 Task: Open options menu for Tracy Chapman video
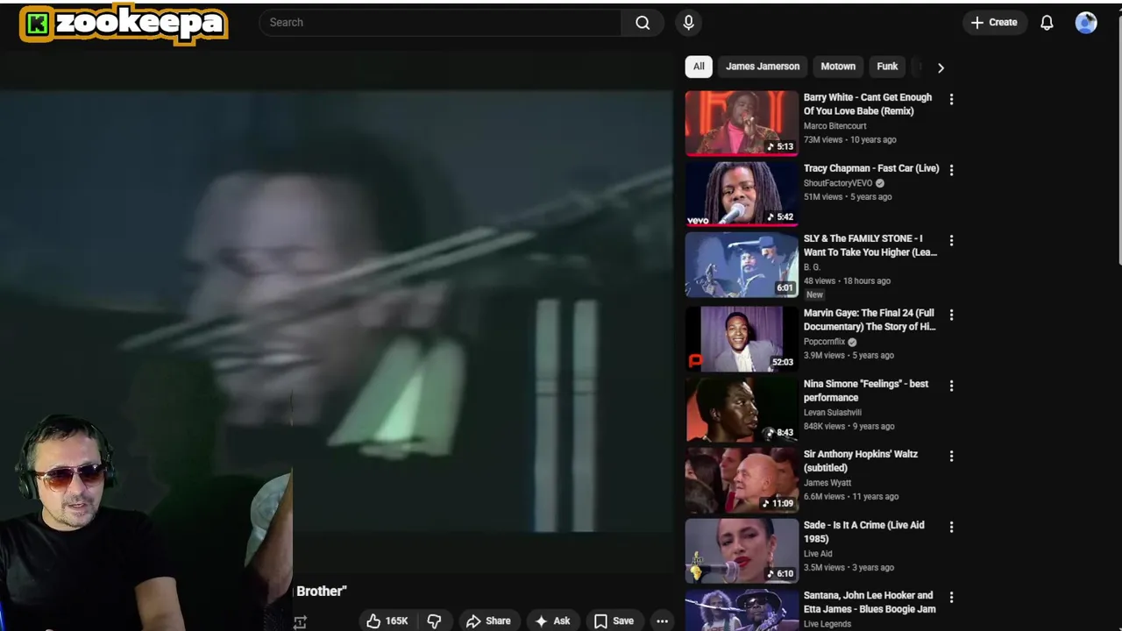(x=951, y=170)
